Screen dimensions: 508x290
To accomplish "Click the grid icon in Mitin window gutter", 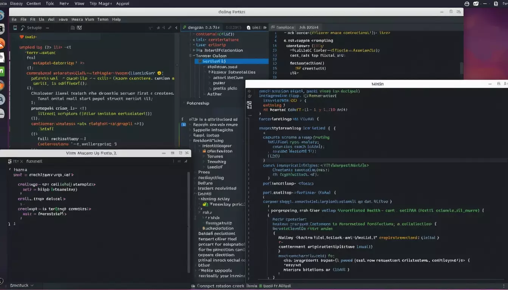I will click(249, 105).
